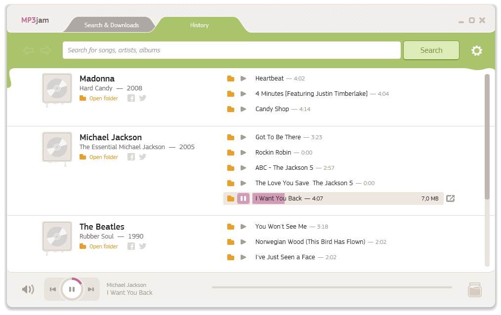
Task: Mute the volume speaker icon
Action: [x=28, y=289]
